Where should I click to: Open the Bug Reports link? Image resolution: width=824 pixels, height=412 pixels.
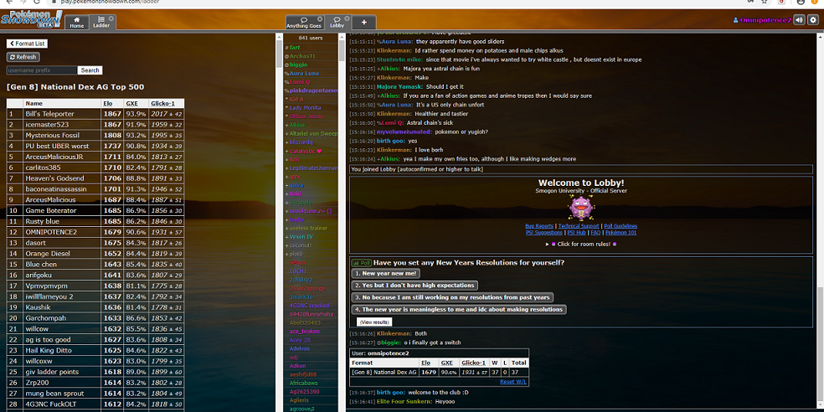pyautogui.click(x=539, y=226)
